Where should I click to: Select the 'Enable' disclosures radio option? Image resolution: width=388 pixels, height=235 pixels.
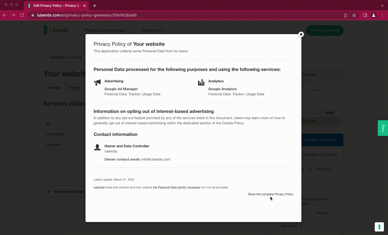click(x=310, y=213)
